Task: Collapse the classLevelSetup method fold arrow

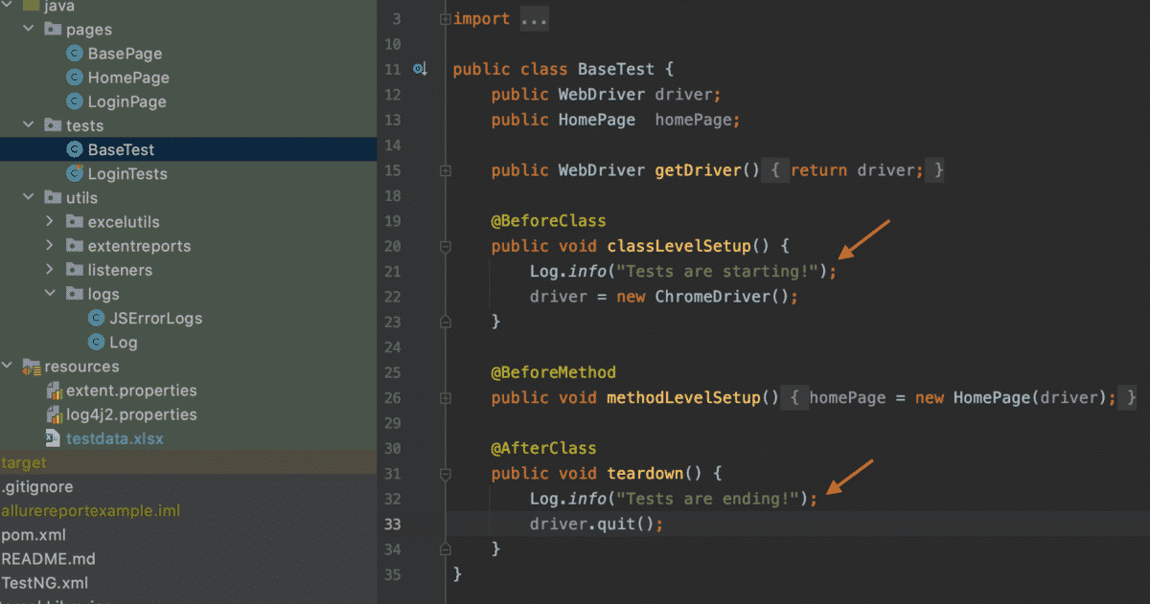Action: point(444,246)
